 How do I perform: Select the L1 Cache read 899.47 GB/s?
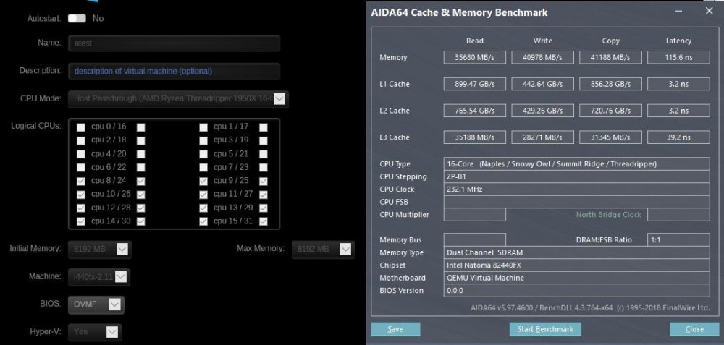475,84
